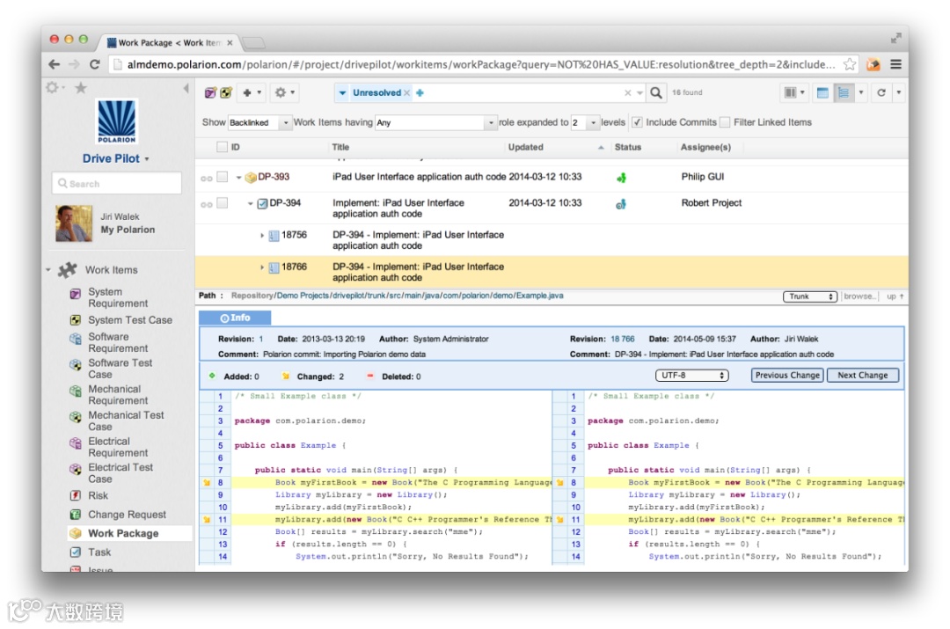Open Work Package in sidebar
Screen dimensions: 950x629
123,533
